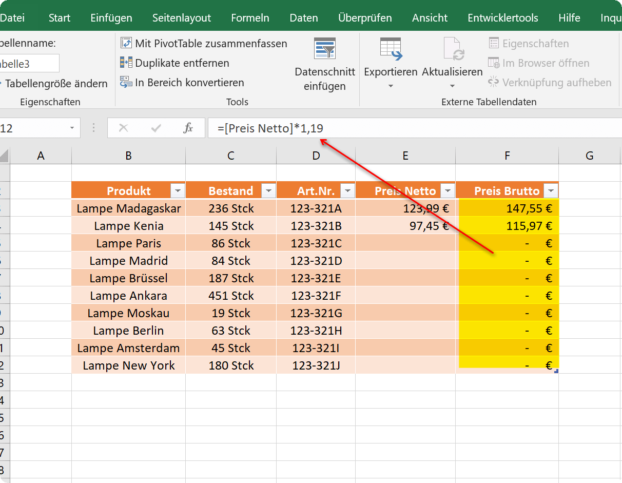Click the Eigenschaften icon in external data
This screenshot has height=483, width=622.
[494, 43]
